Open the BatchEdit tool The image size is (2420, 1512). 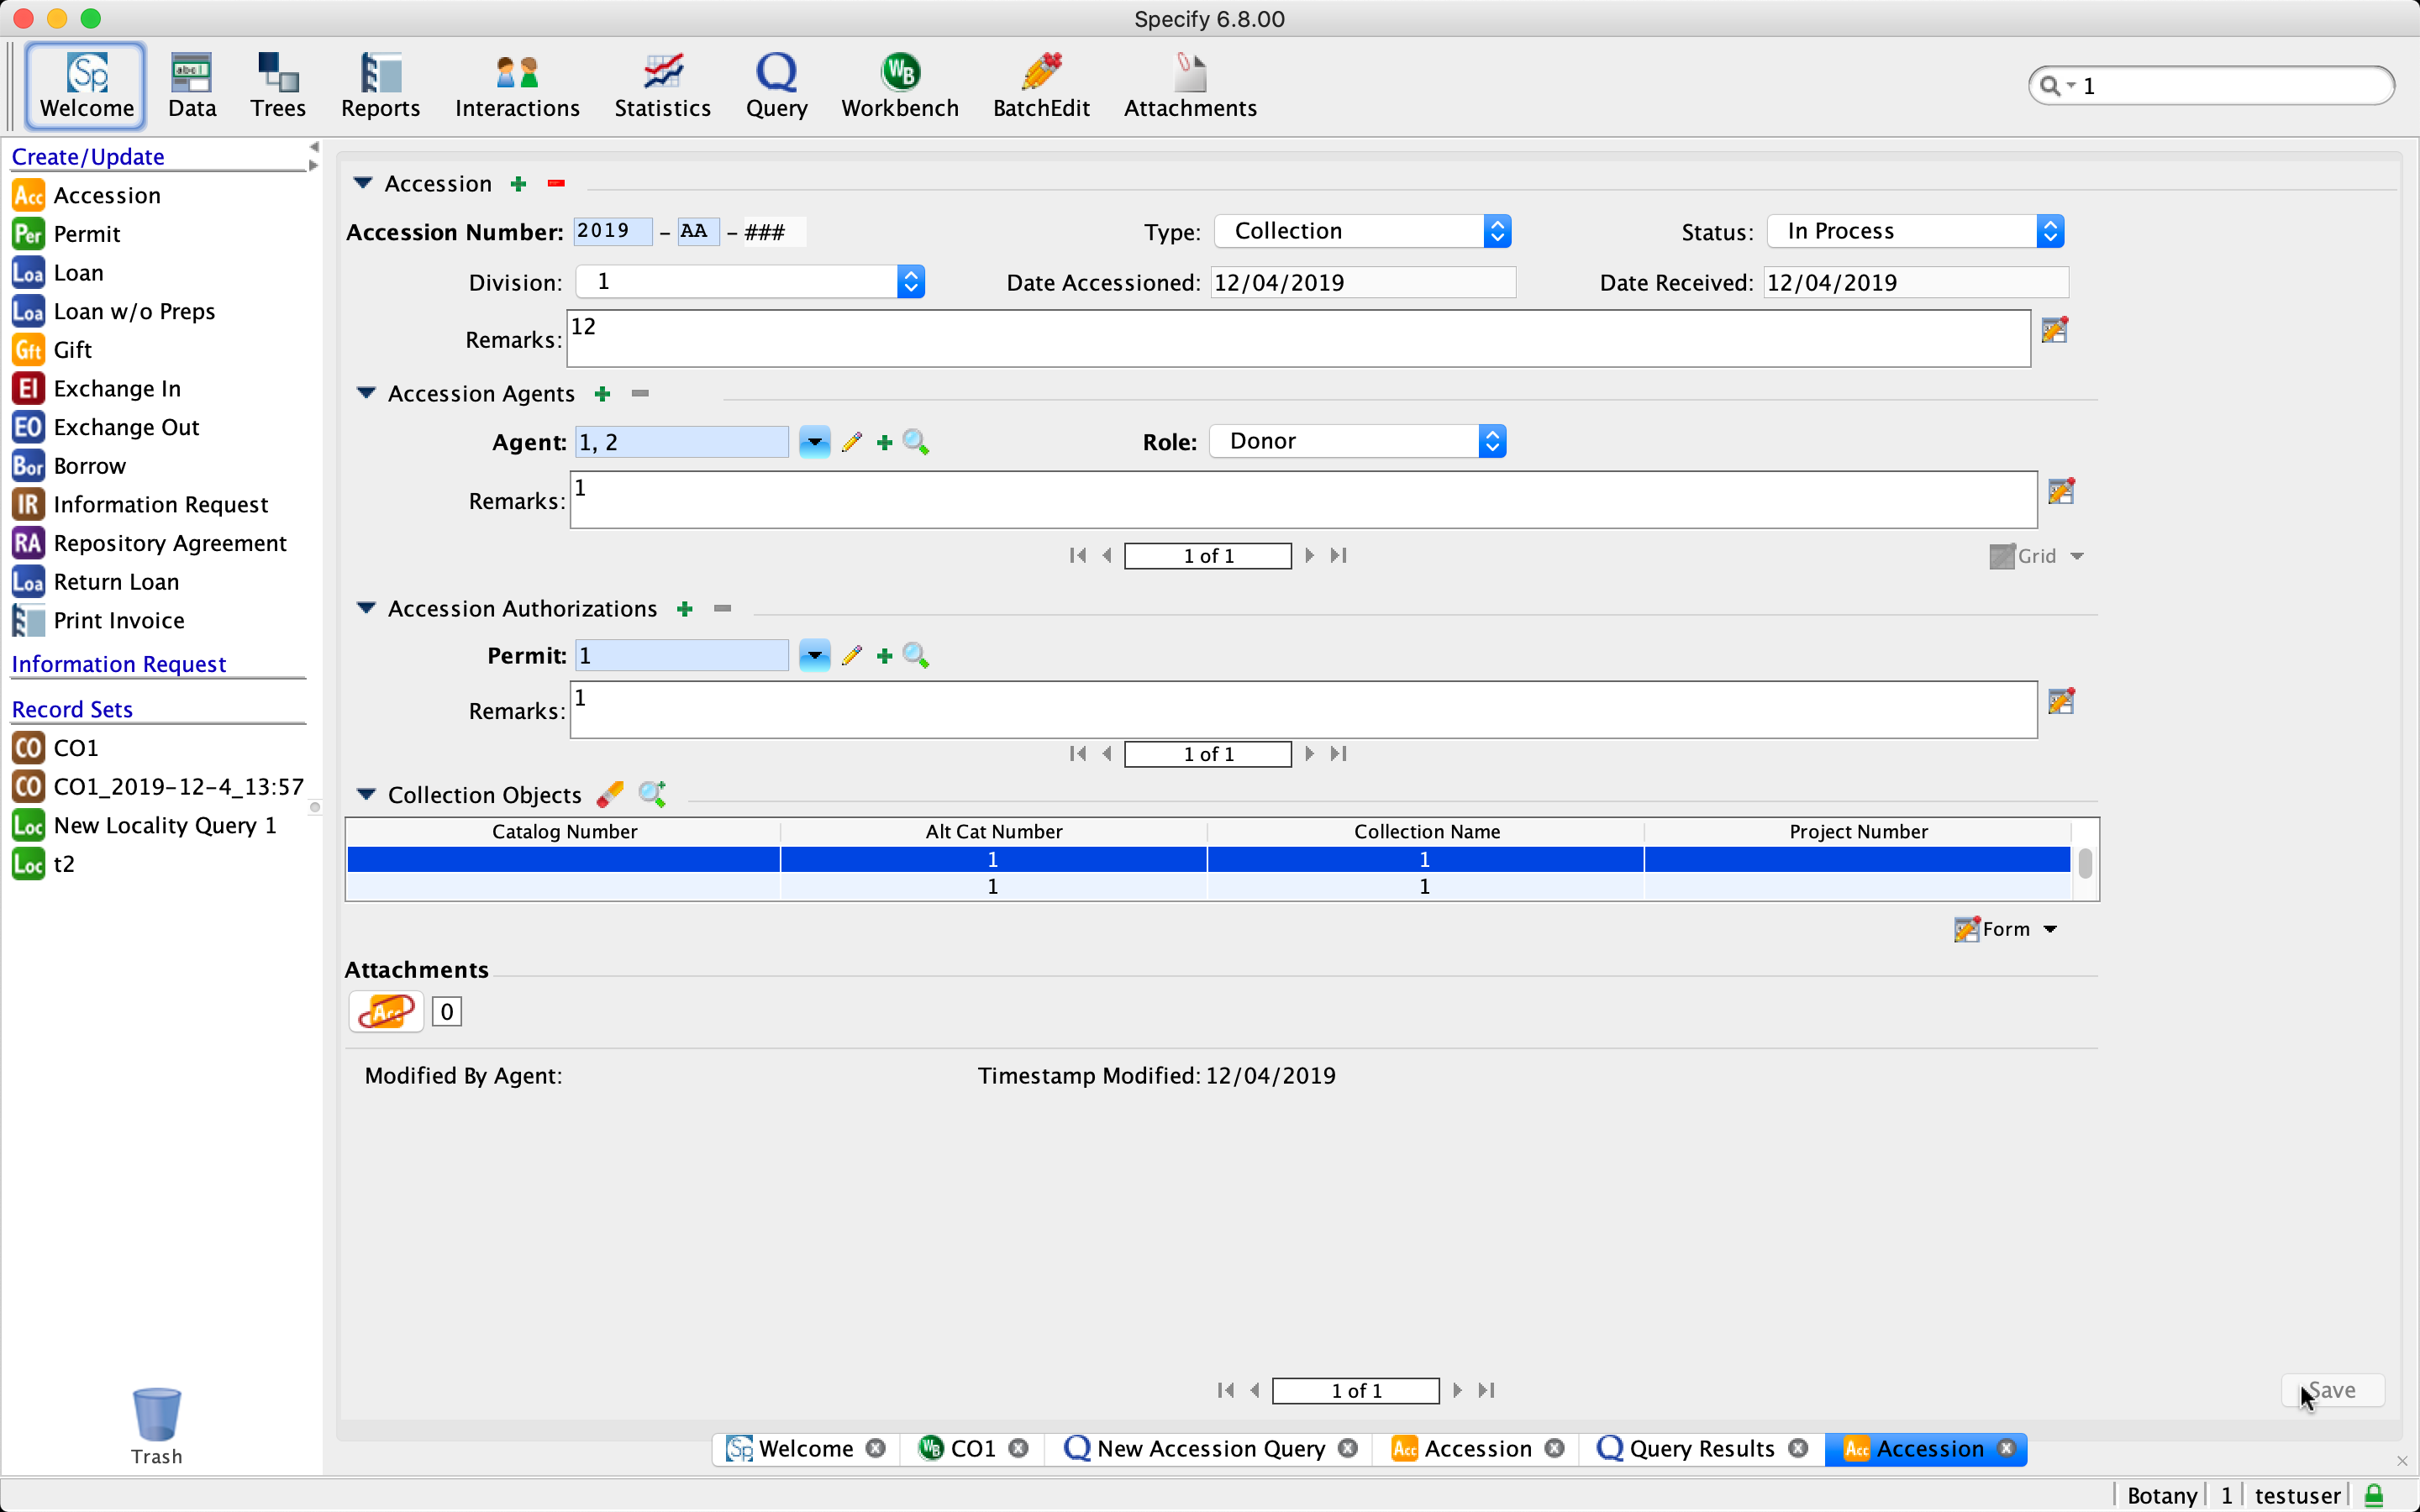point(1041,85)
